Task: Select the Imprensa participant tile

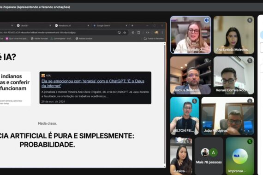Action: (240, 156)
